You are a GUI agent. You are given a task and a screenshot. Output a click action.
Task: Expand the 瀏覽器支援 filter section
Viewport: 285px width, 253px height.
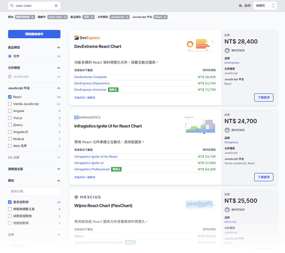point(58,169)
